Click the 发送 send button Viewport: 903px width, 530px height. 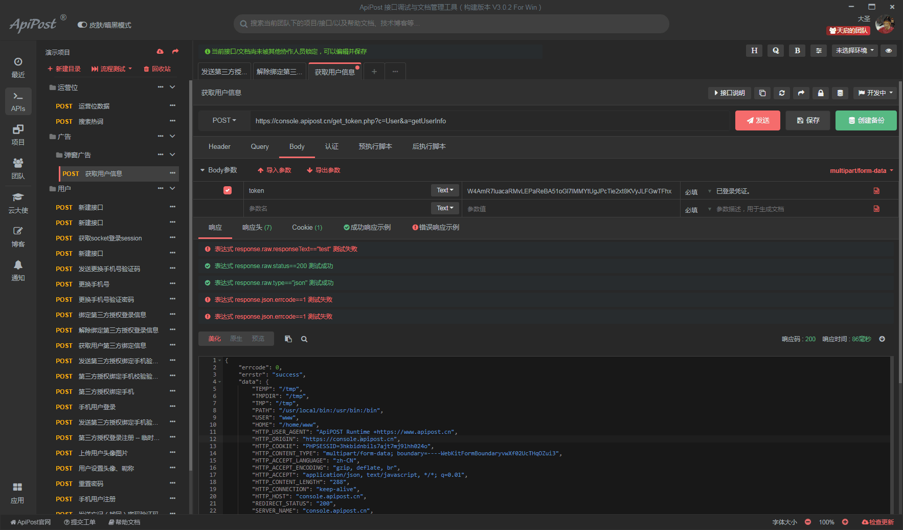click(758, 121)
